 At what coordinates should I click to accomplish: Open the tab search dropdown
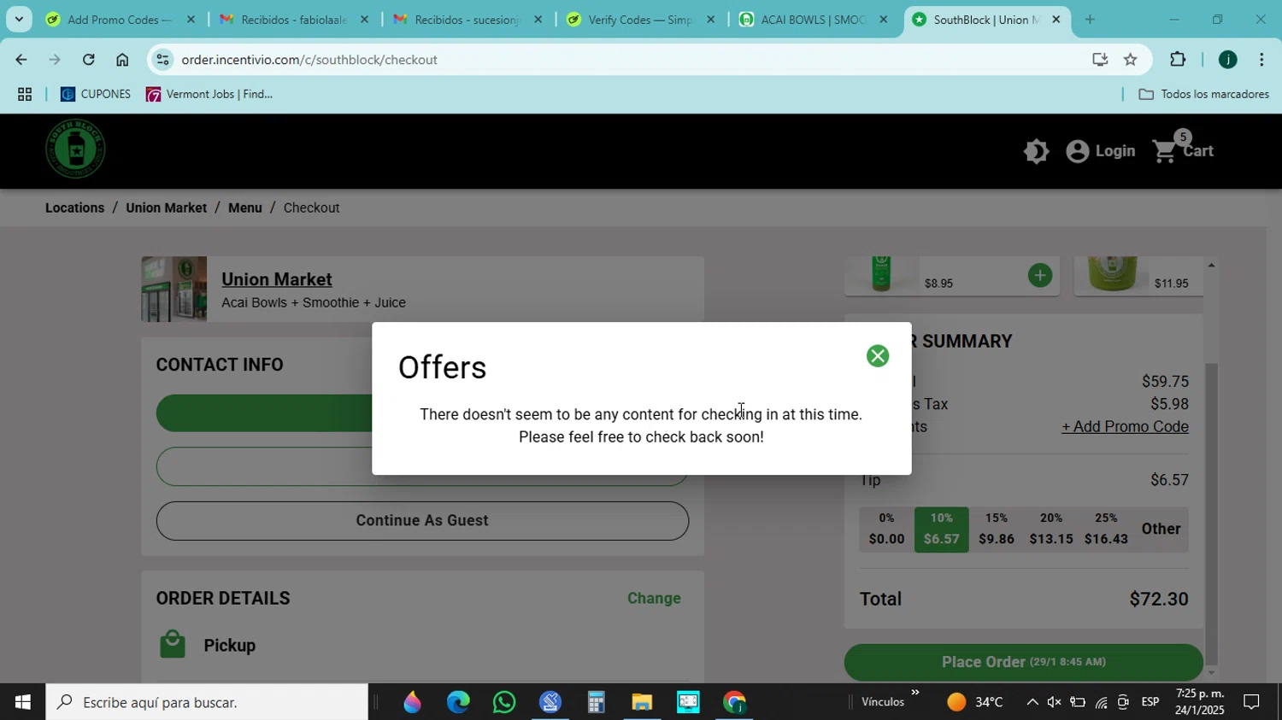[x=19, y=19]
